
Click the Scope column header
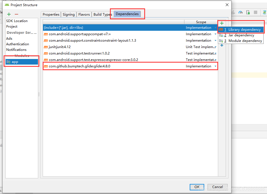click(x=201, y=22)
